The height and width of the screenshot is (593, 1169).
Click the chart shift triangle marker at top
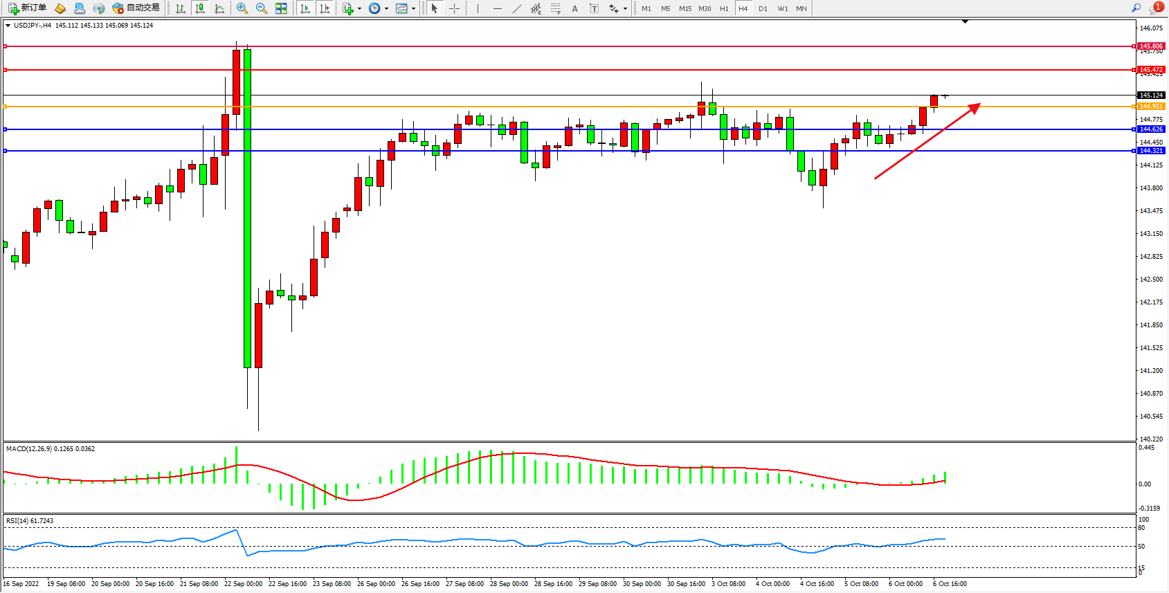(x=965, y=21)
